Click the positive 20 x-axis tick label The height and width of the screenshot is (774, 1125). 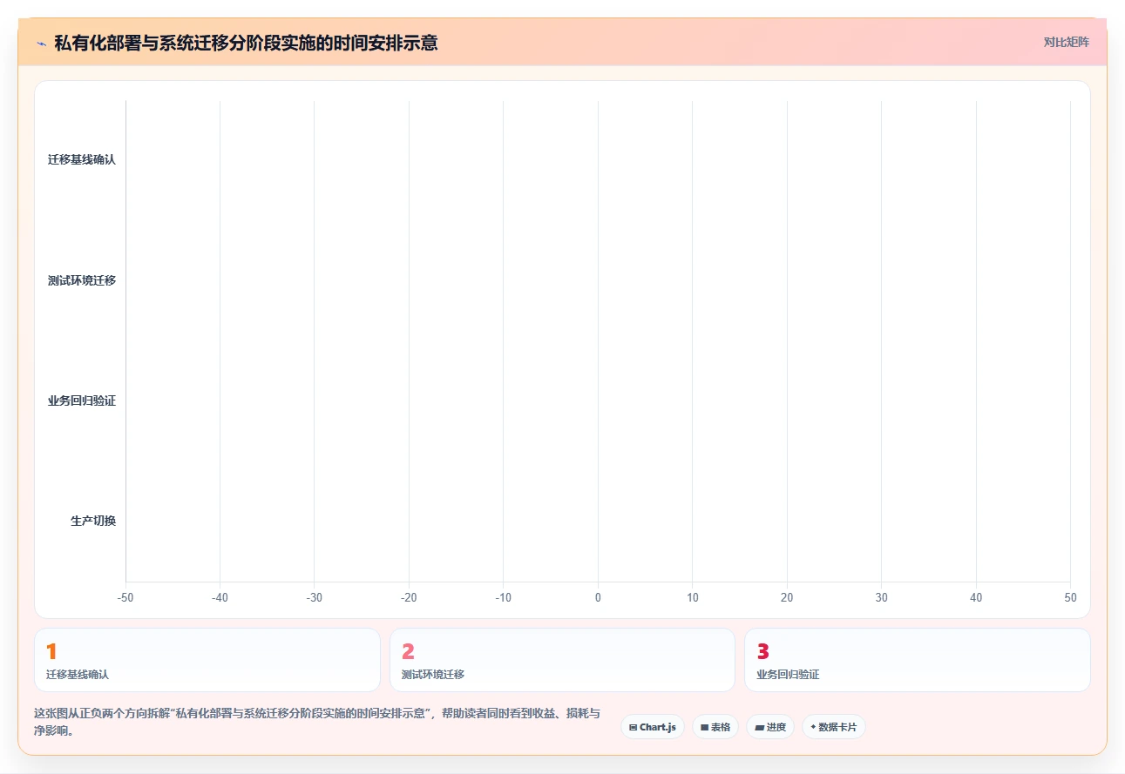(787, 598)
